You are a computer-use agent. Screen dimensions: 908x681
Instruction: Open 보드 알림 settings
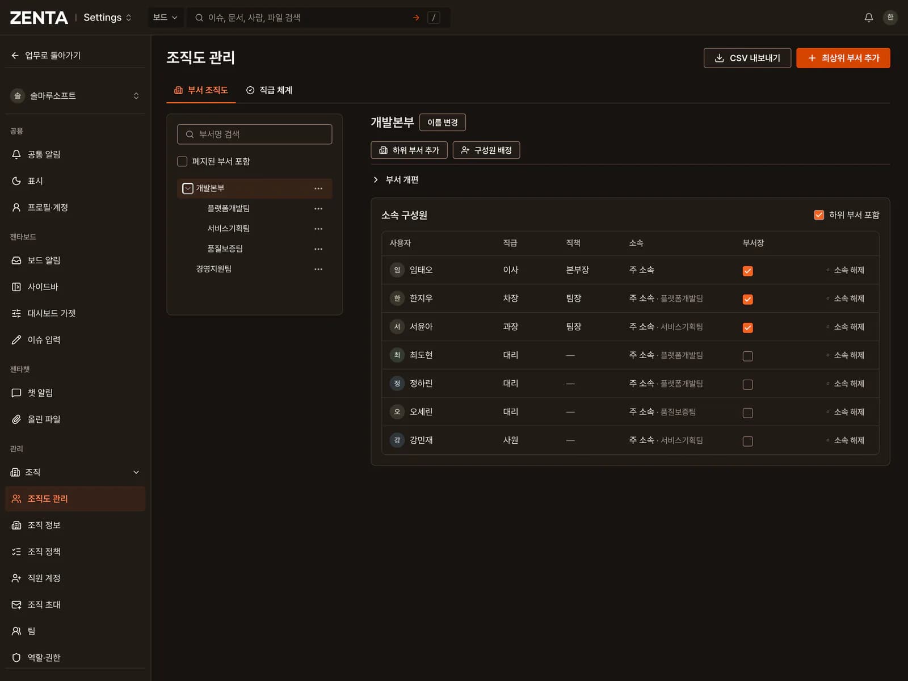[x=75, y=260]
